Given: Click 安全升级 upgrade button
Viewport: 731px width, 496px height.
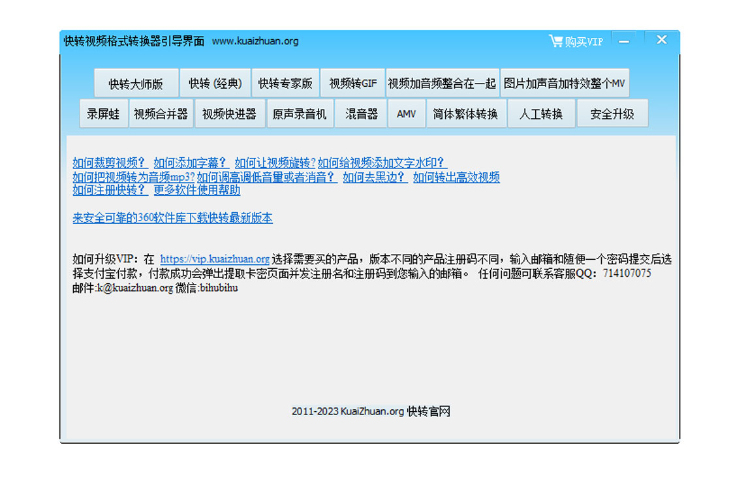Looking at the screenshot, I should click(x=612, y=114).
